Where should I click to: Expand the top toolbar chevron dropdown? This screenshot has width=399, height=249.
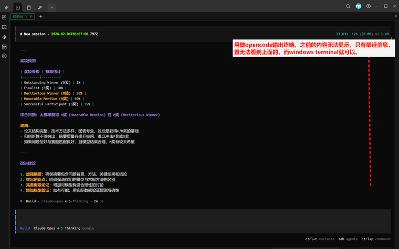click(51, 8)
